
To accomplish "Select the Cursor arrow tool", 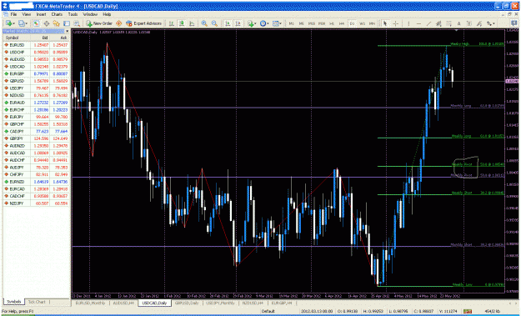I will coord(385,23).
